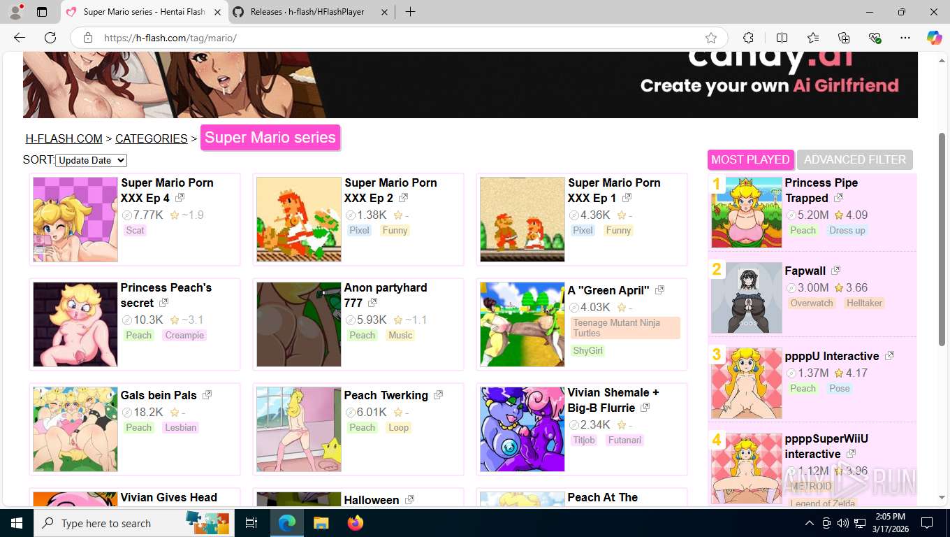
Task: Open the browser Extensions icon
Action: [748, 38]
